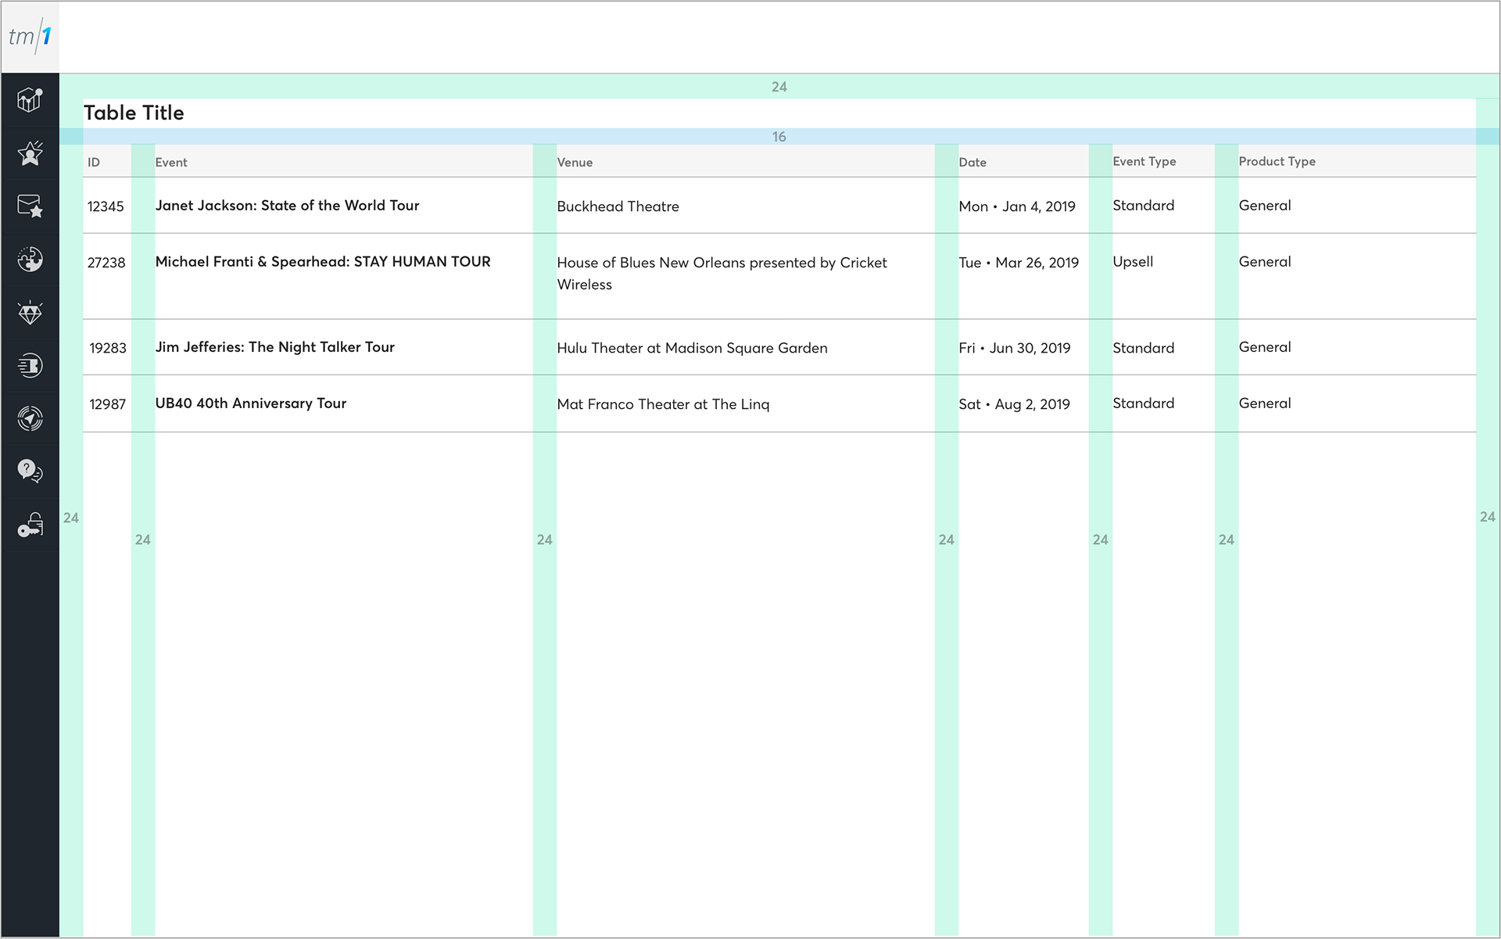This screenshot has height=939, width=1501.
Task: Open the diamond sidebar icon
Action: click(30, 313)
